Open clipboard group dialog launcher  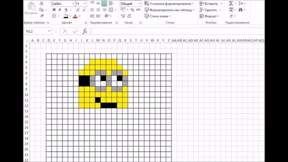coord(48,22)
